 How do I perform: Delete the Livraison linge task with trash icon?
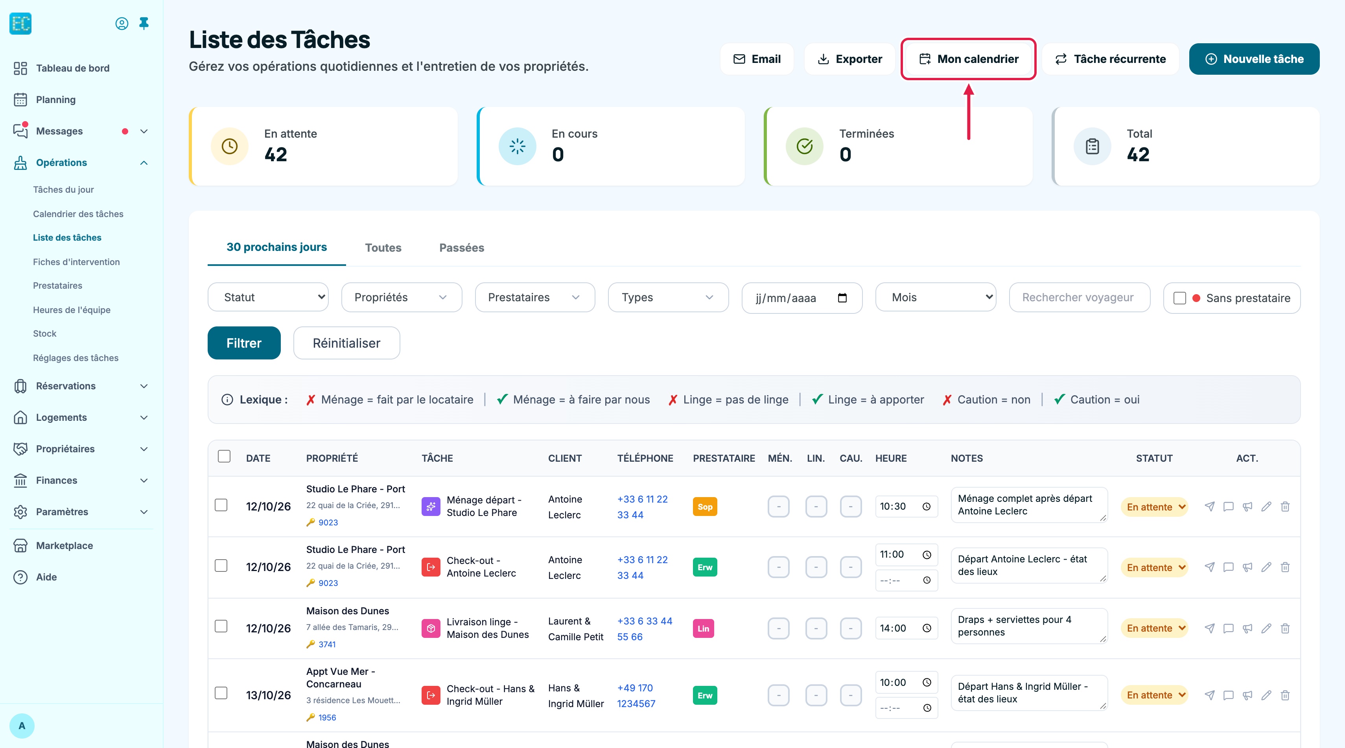click(x=1285, y=628)
